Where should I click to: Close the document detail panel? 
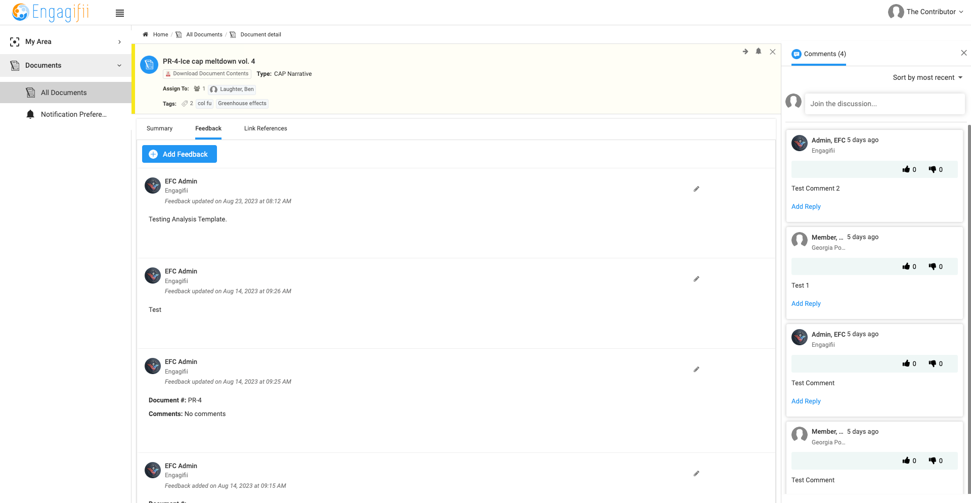pos(773,52)
